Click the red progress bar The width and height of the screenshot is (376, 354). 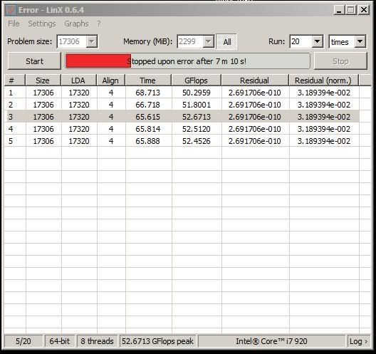pyautogui.click(x=98, y=61)
